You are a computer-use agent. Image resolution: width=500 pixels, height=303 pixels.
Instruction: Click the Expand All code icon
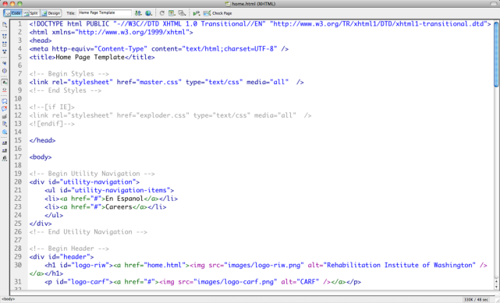pos(5,51)
